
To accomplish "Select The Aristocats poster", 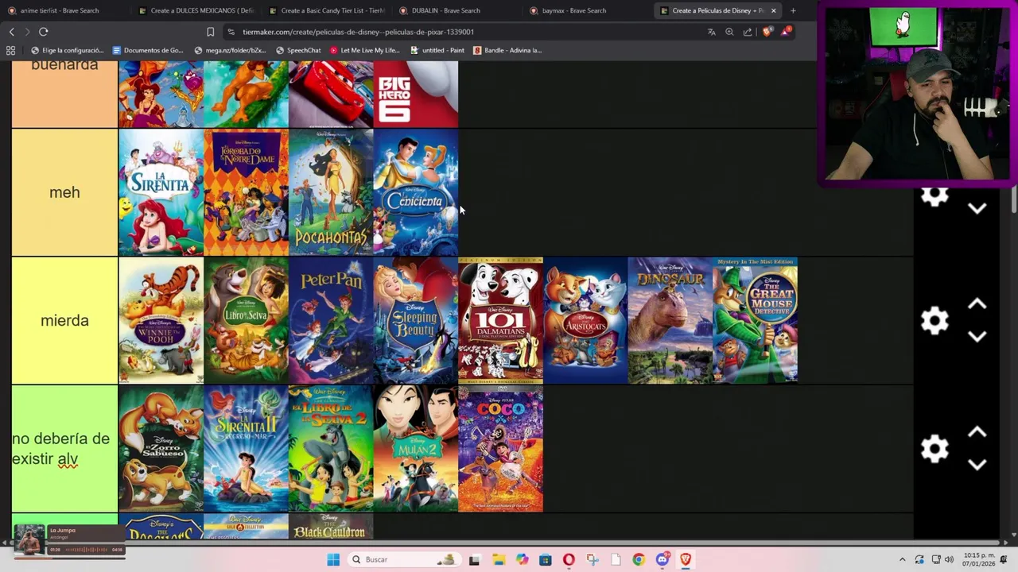I will pos(585,320).
